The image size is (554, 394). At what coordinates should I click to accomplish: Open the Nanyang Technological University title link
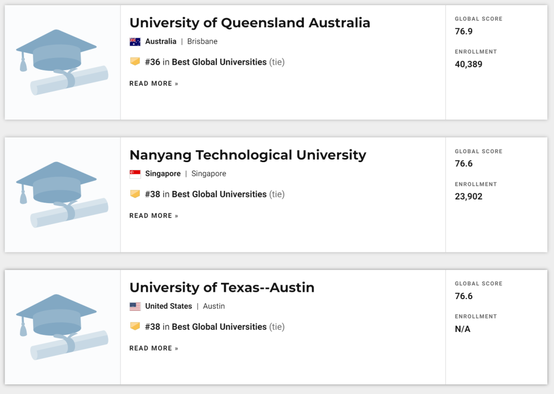click(x=247, y=155)
